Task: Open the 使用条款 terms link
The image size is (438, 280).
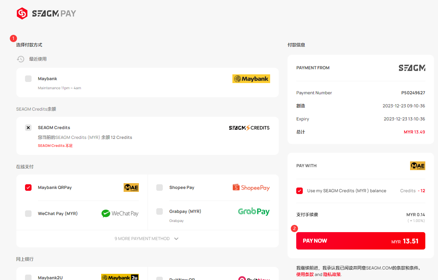Action: pyautogui.click(x=305, y=275)
